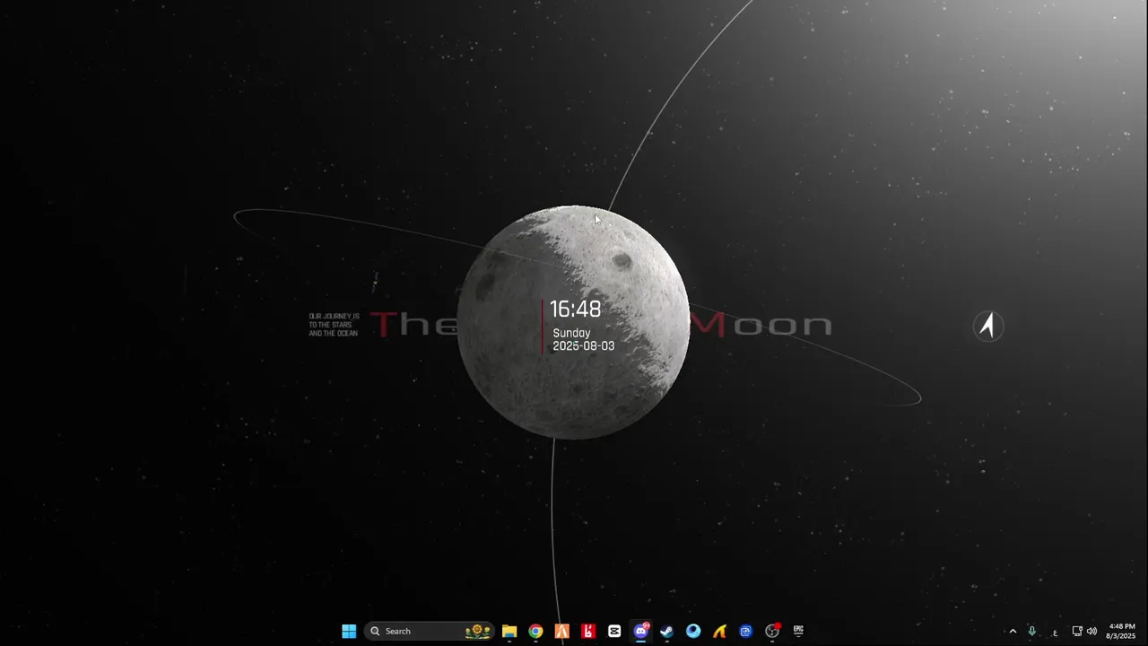Screen dimensions: 1148x646
Task: Launch Google Chrome from the taskbar
Action: (x=535, y=631)
